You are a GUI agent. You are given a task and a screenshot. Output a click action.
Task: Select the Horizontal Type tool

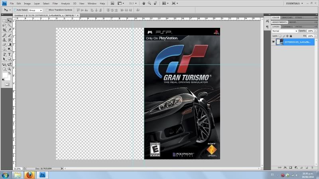tap(9, 54)
